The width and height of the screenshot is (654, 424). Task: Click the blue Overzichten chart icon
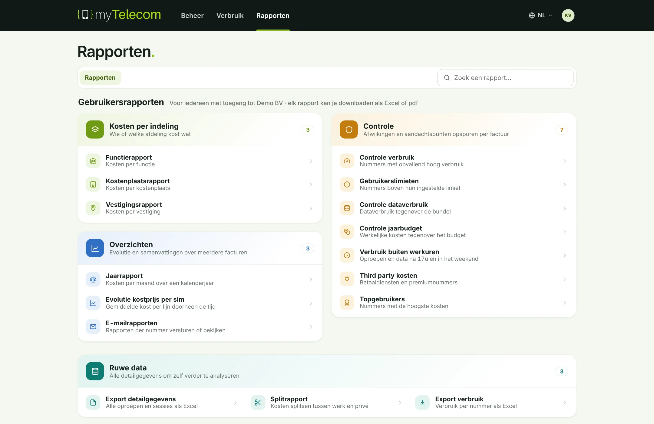pos(95,248)
